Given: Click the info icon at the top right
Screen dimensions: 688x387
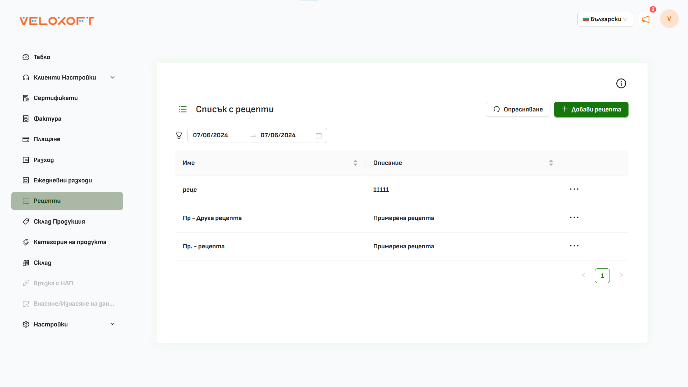Looking at the screenshot, I should pyautogui.click(x=621, y=83).
